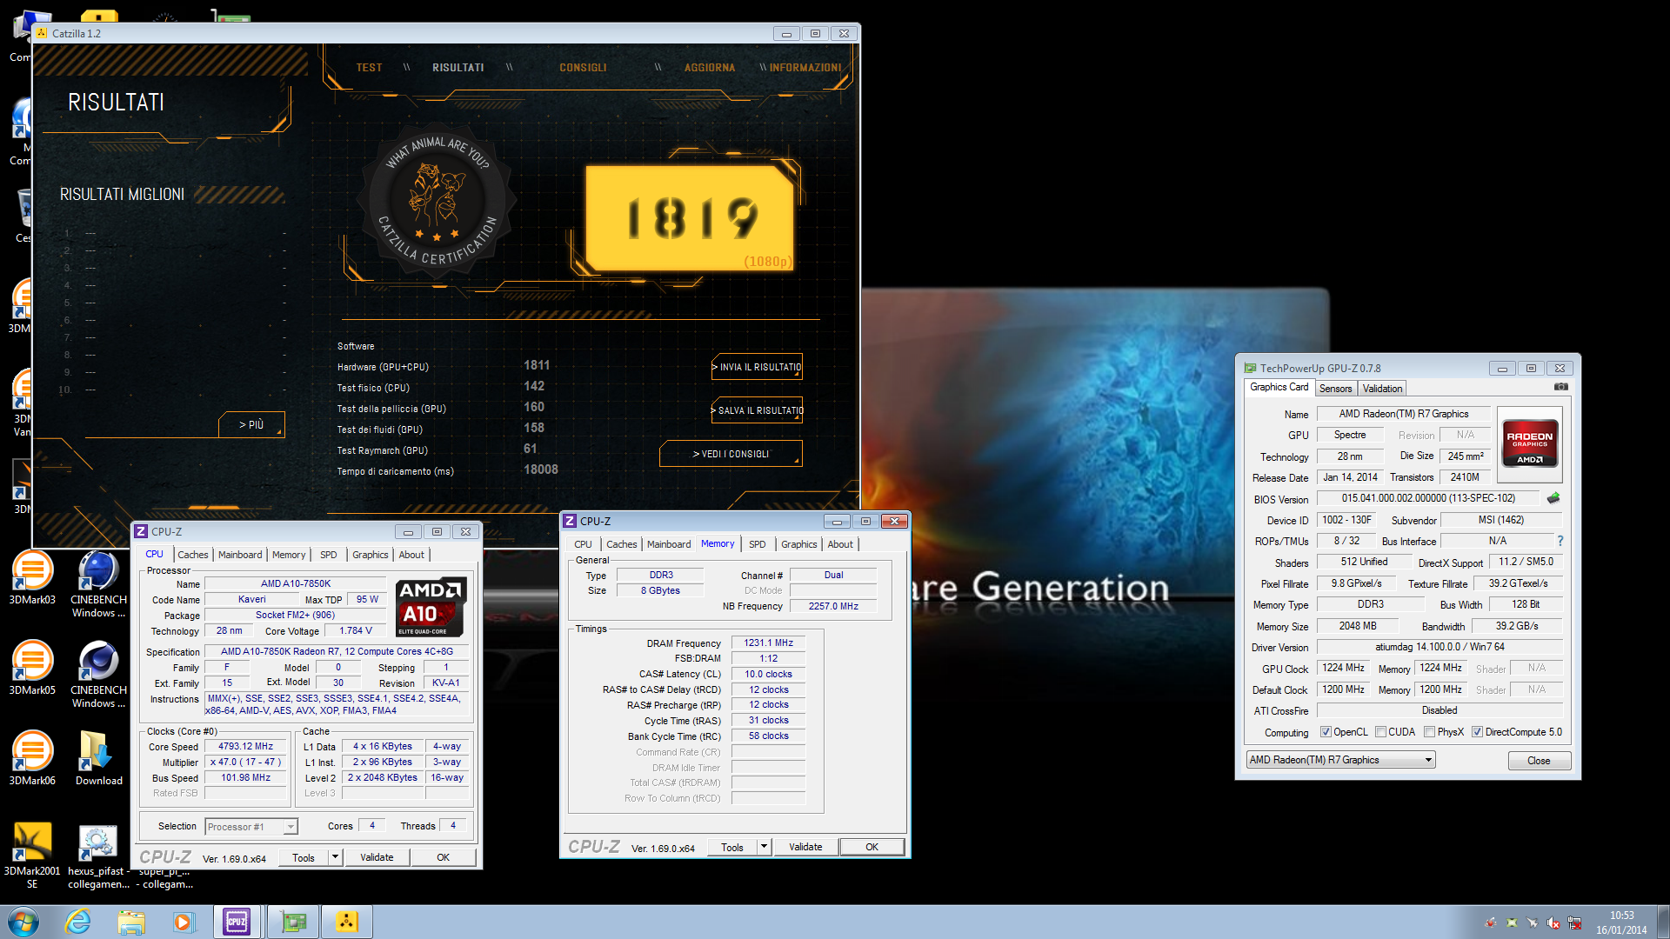Click Show Desktop strip at taskbar end

[x=1663, y=922]
